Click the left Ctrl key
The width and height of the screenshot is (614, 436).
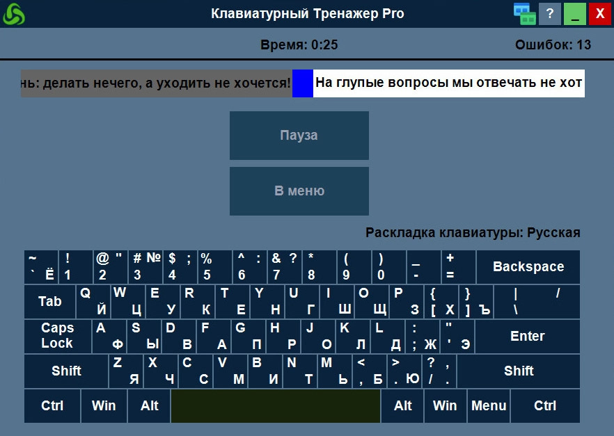click(52, 405)
